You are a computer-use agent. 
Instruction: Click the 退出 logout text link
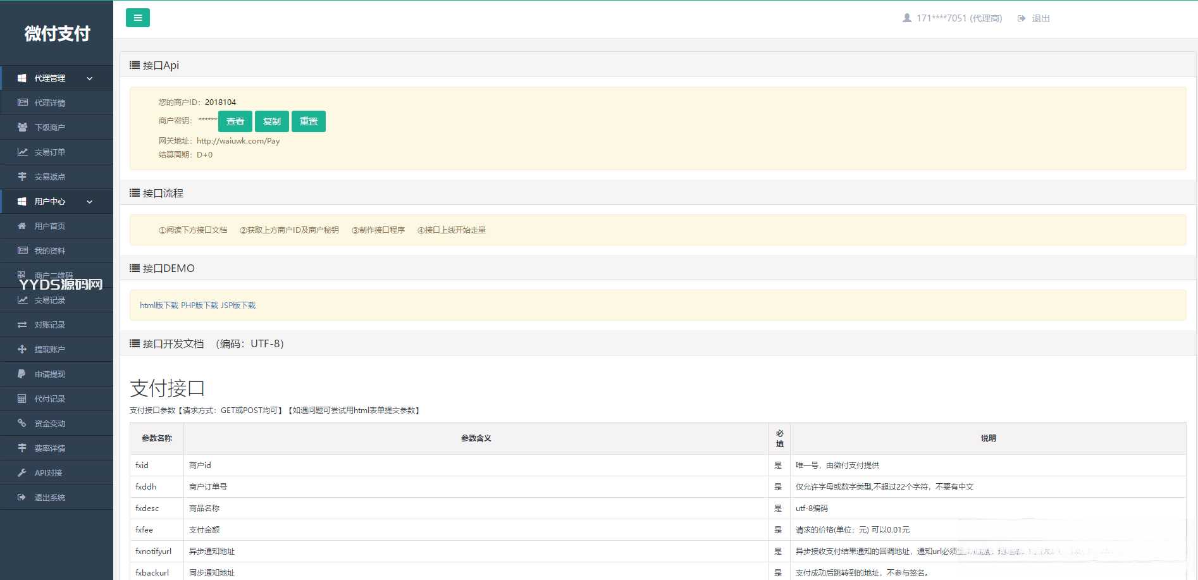coord(1041,18)
